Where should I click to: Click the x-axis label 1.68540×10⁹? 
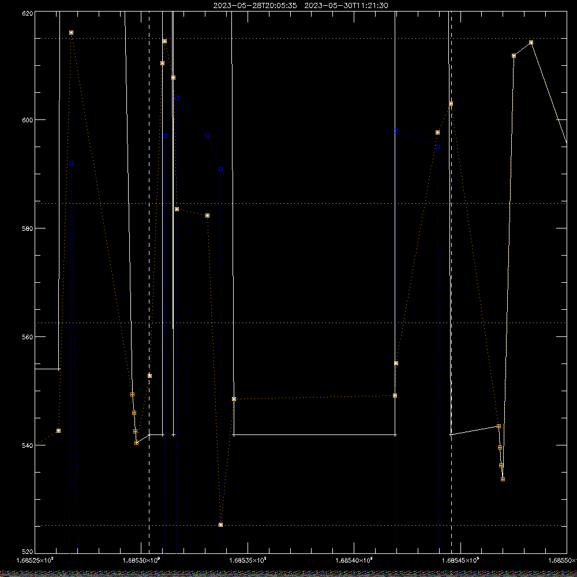(x=354, y=560)
